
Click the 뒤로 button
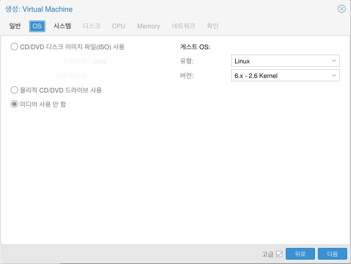click(x=300, y=254)
